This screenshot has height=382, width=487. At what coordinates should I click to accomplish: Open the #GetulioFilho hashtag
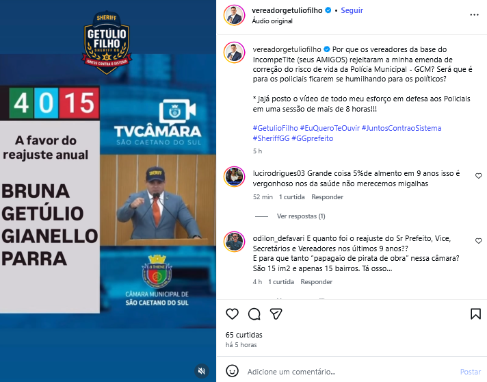(x=275, y=128)
